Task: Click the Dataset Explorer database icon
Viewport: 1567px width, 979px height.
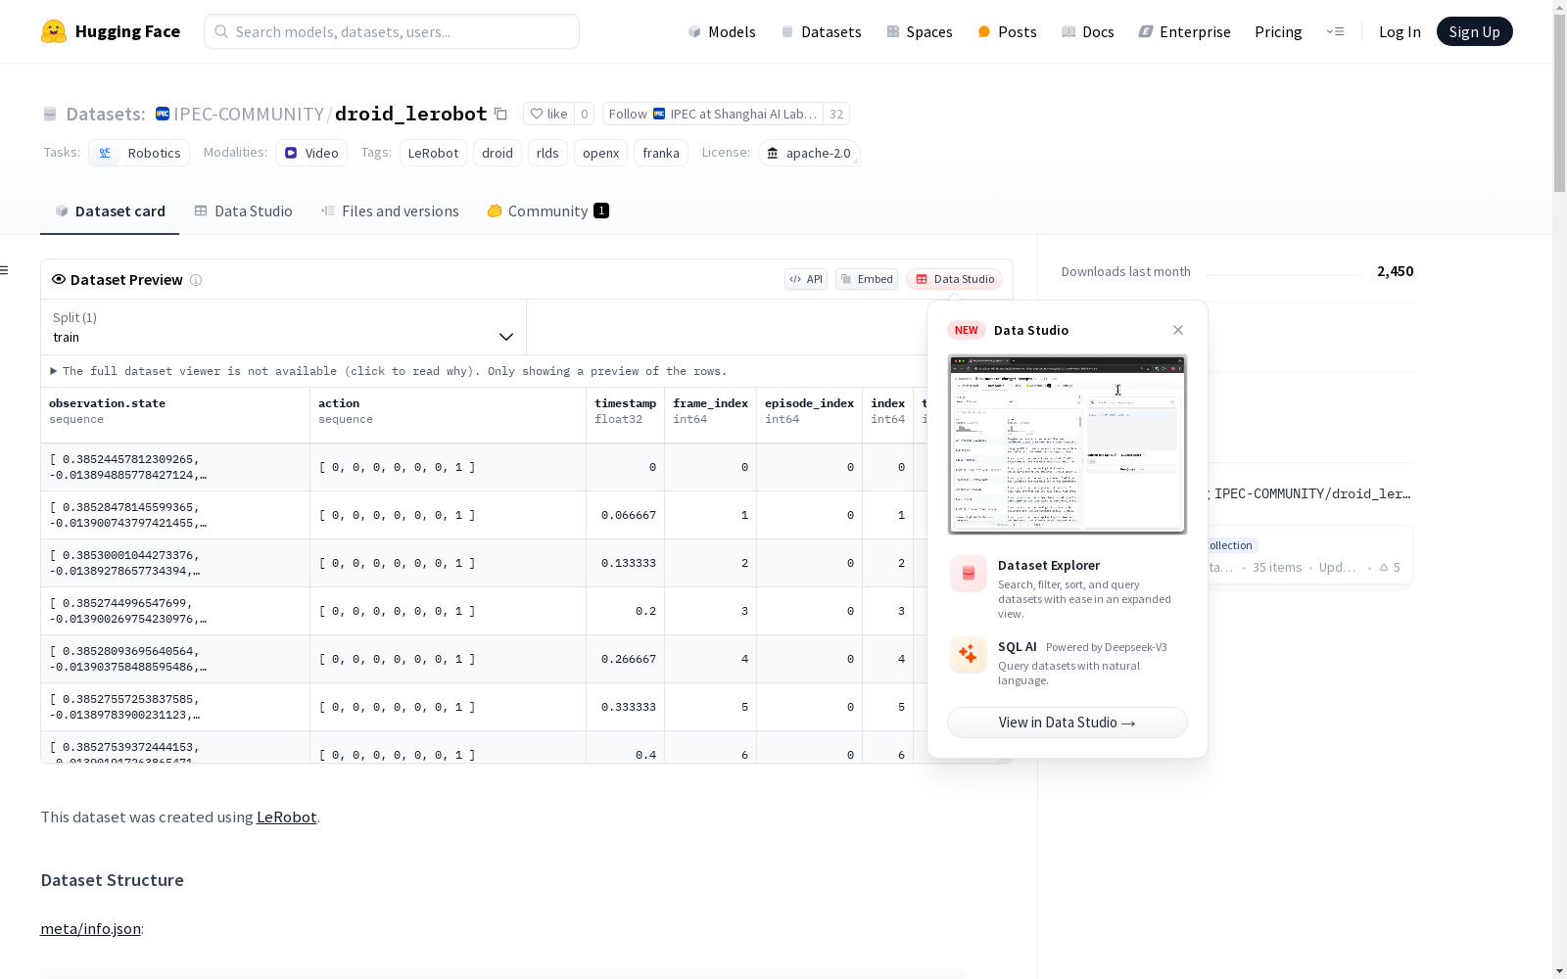Action: 968,574
